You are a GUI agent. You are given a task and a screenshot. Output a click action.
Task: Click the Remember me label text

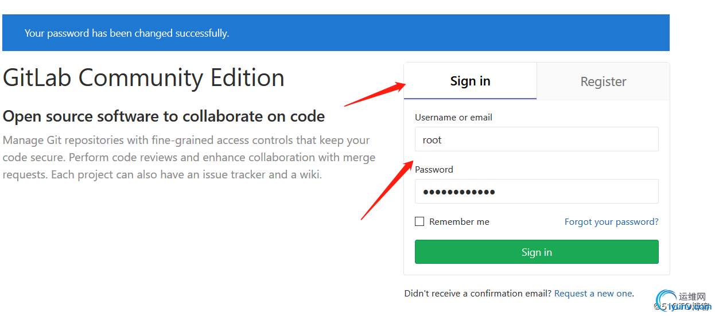(459, 221)
